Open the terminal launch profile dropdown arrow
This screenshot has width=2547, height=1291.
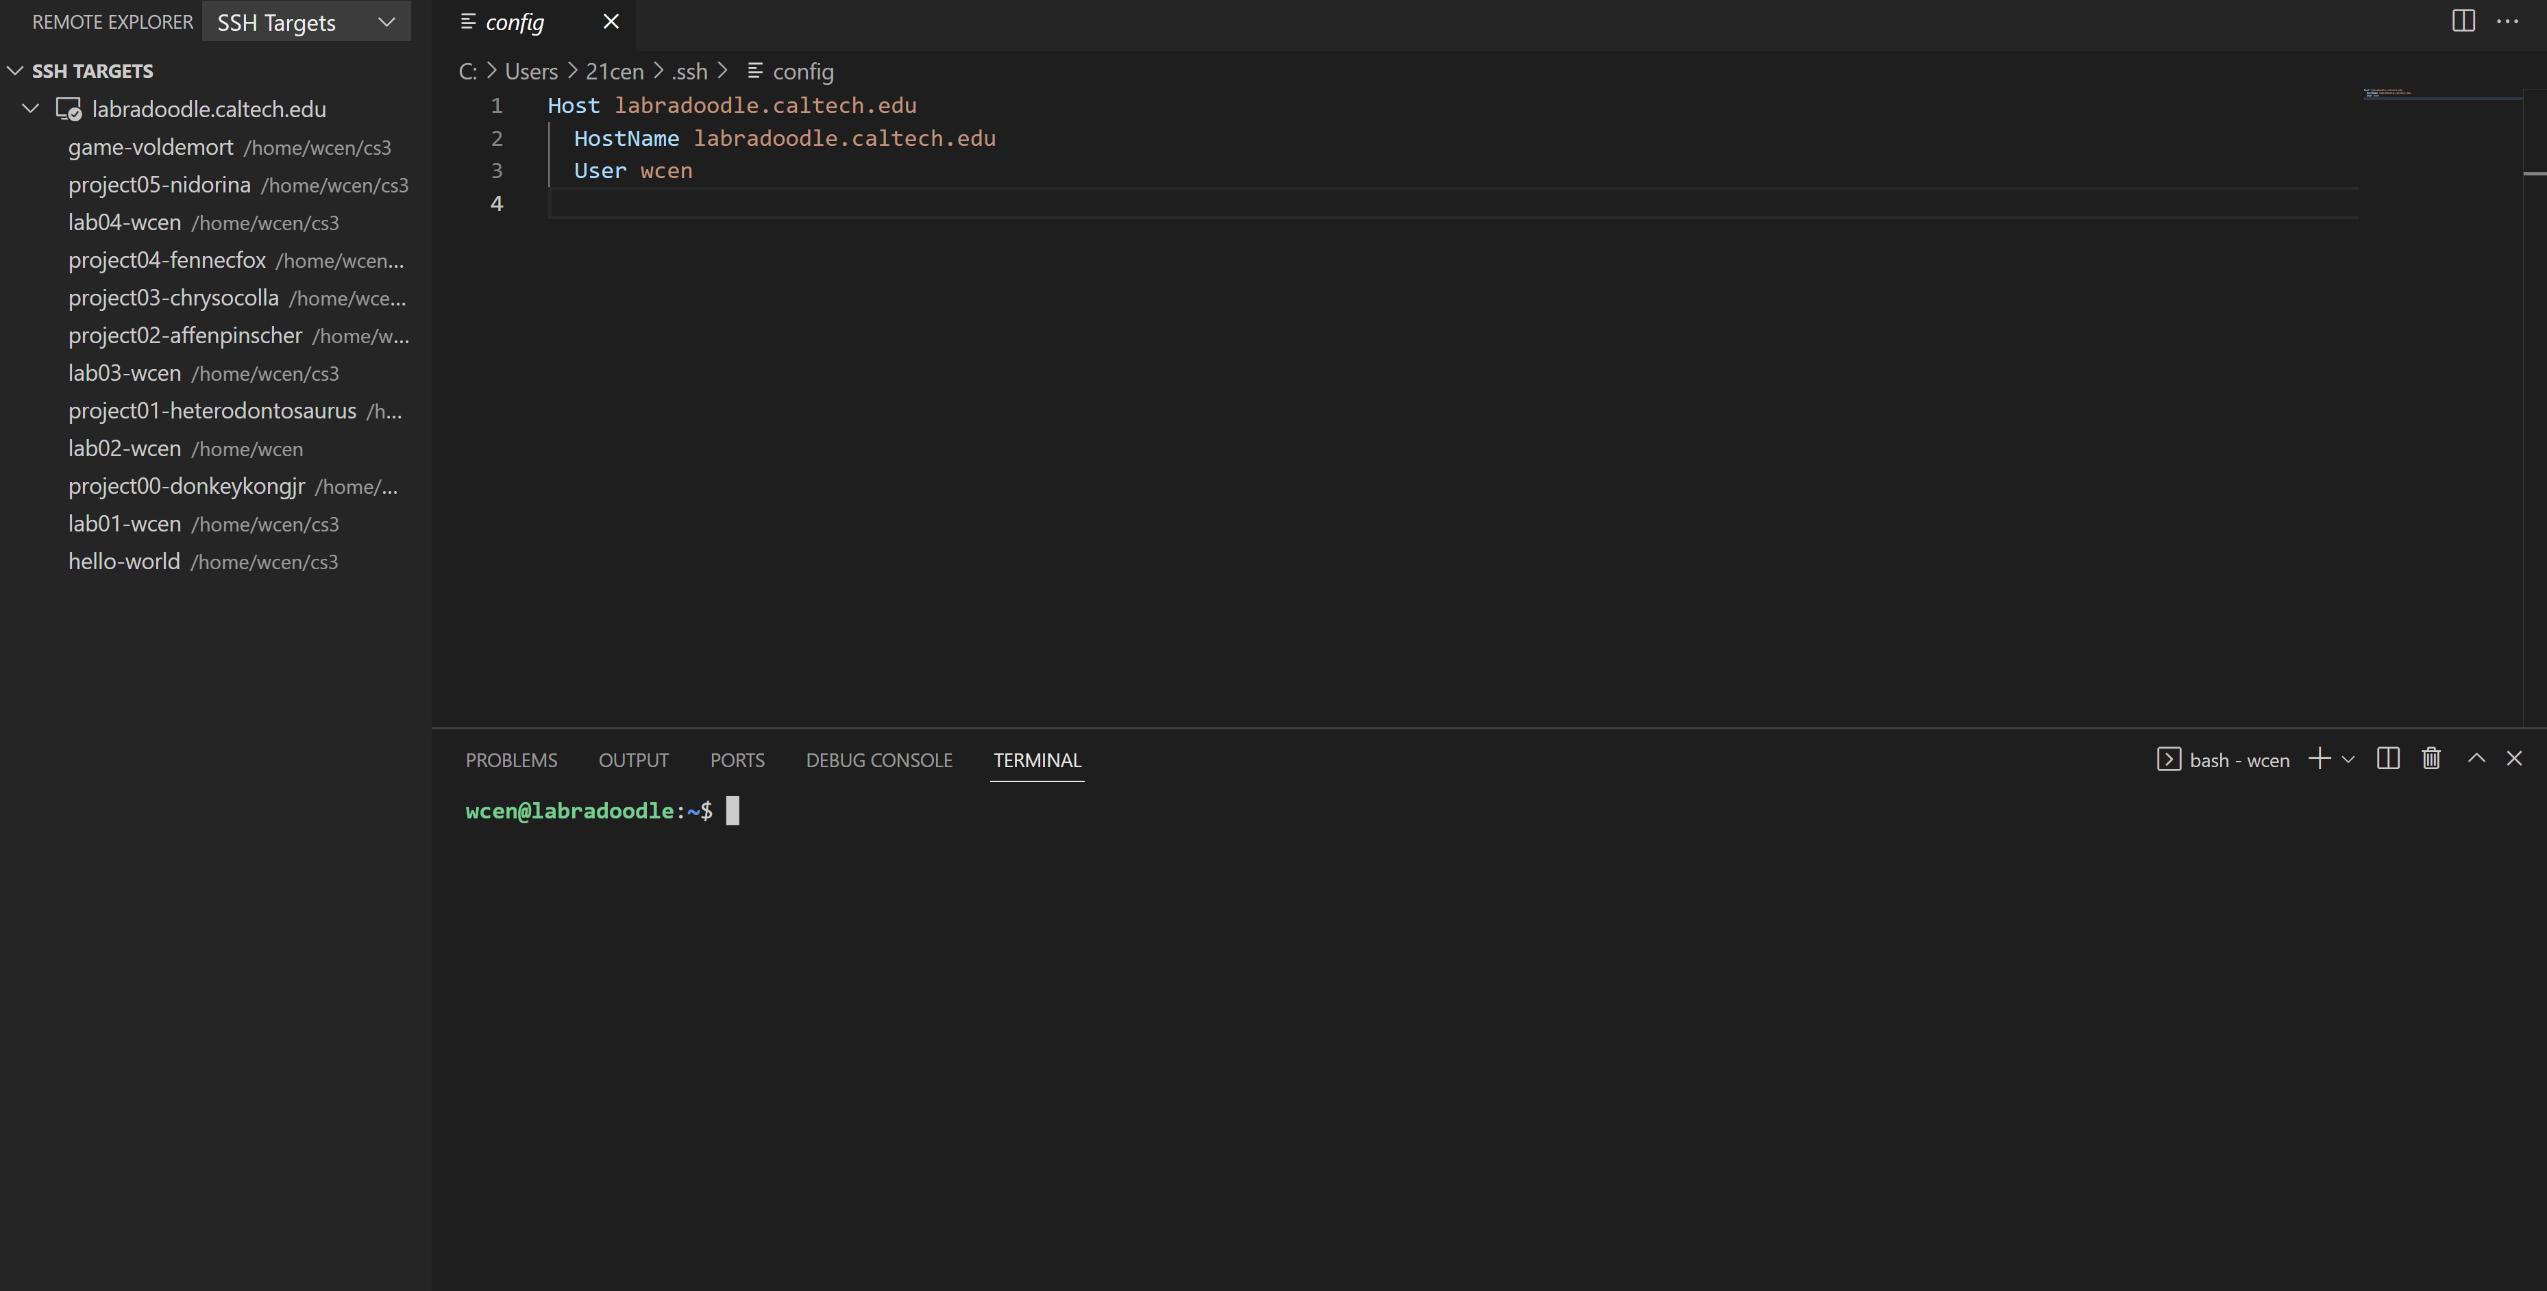[x=2348, y=759]
